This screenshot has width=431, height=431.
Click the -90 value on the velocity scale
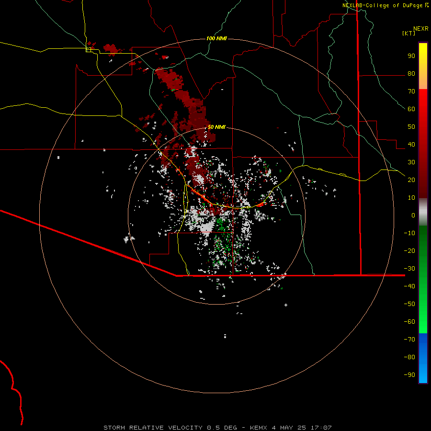coord(409,374)
